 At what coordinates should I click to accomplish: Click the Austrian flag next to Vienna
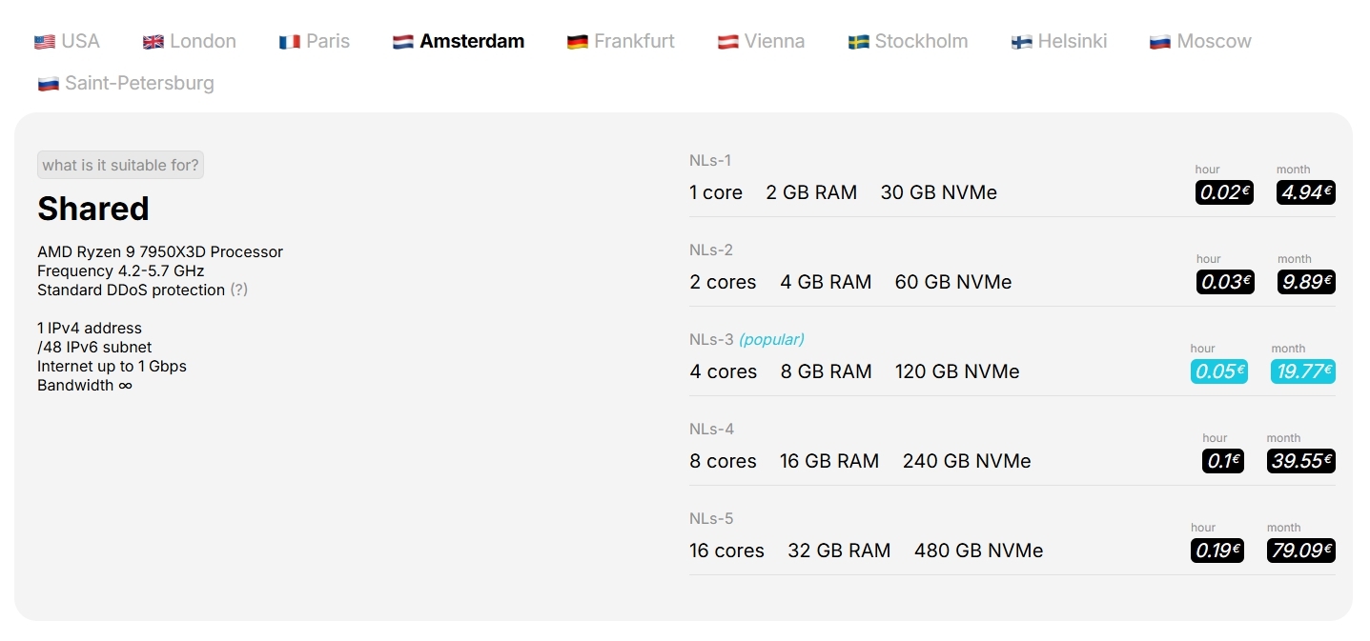(x=727, y=42)
